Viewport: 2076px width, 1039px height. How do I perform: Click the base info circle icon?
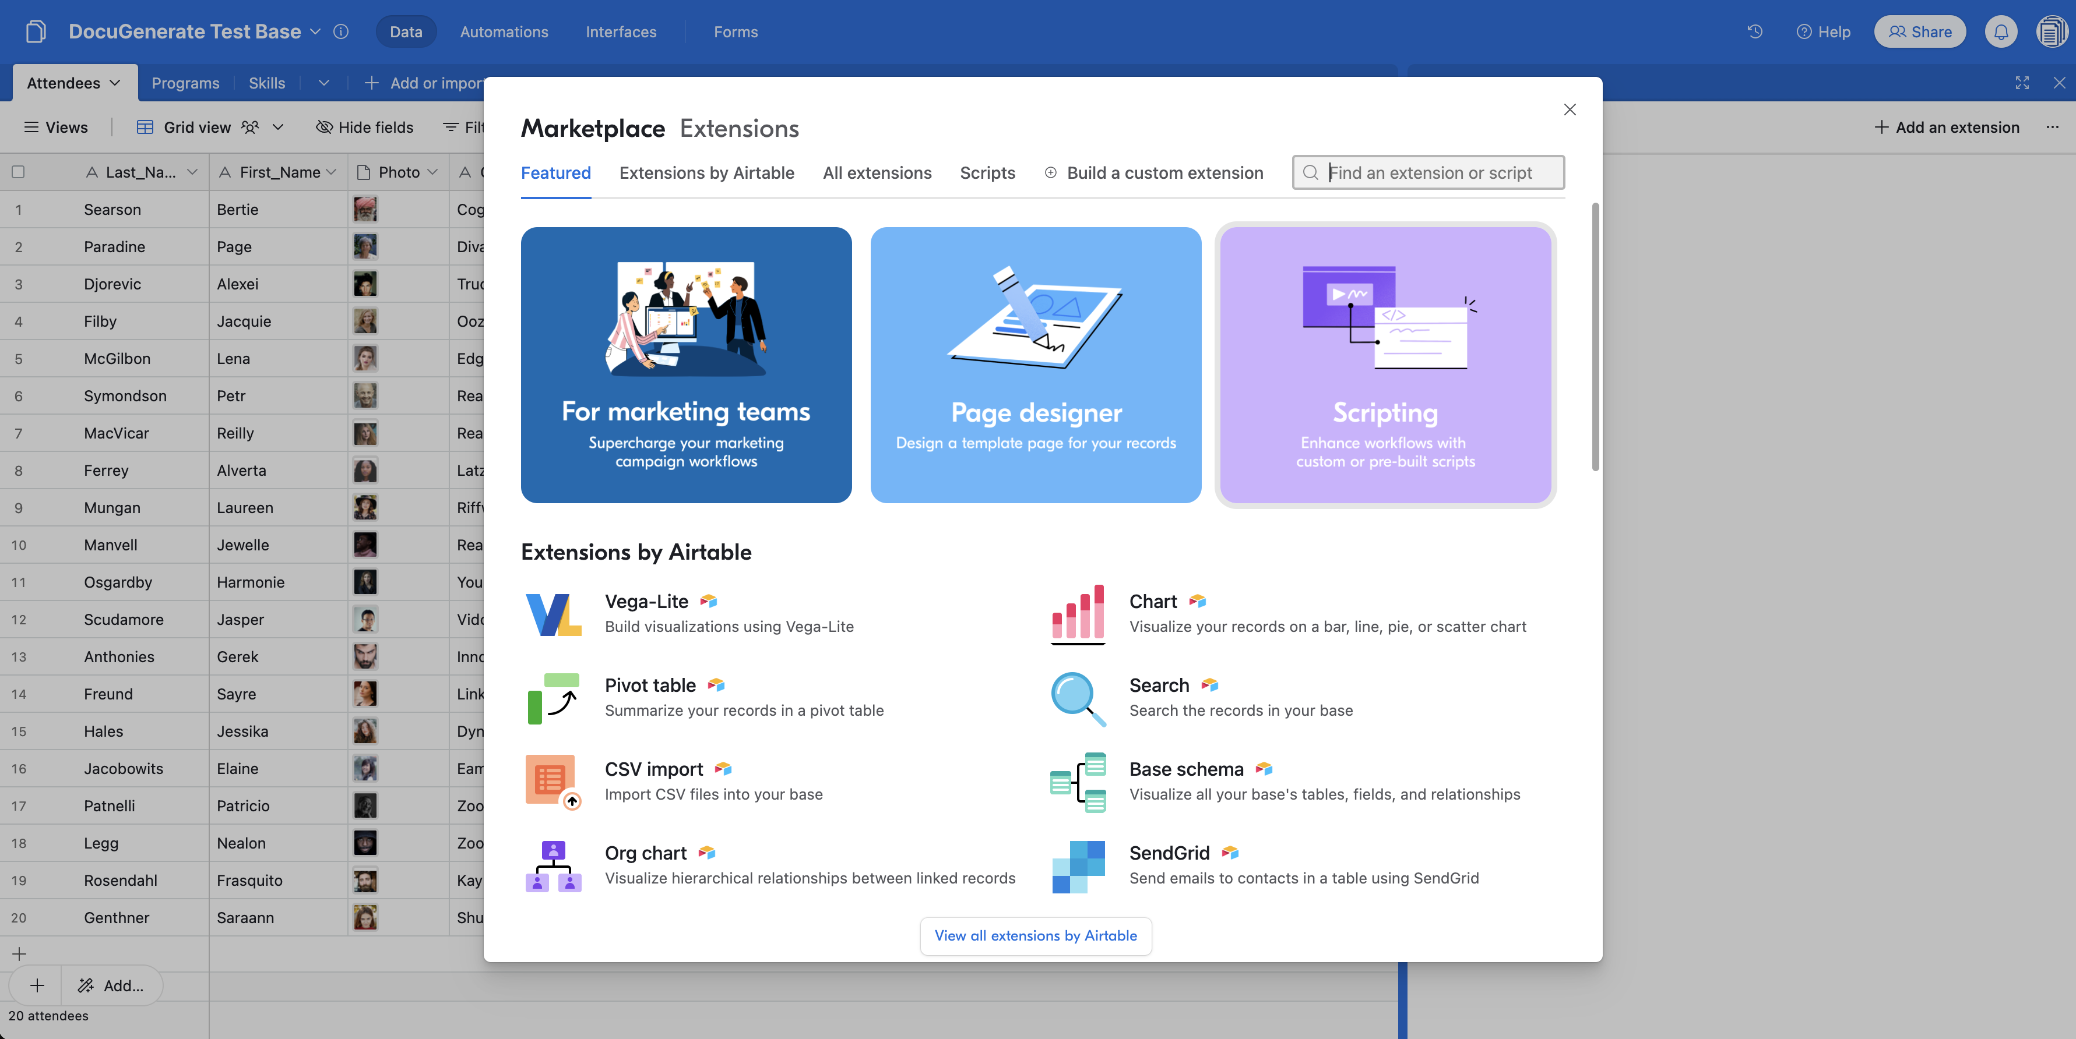point(341,31)
